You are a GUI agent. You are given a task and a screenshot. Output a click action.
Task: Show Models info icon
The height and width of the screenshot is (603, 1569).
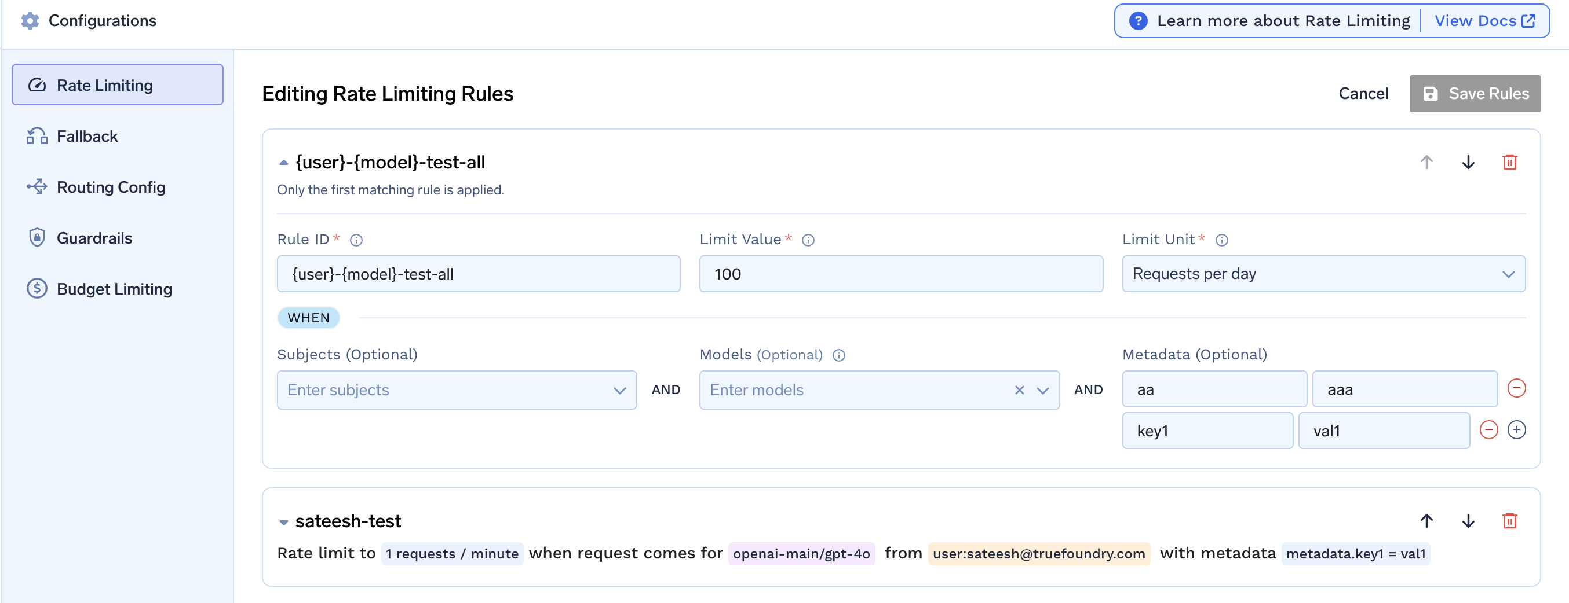click(839, 355)
